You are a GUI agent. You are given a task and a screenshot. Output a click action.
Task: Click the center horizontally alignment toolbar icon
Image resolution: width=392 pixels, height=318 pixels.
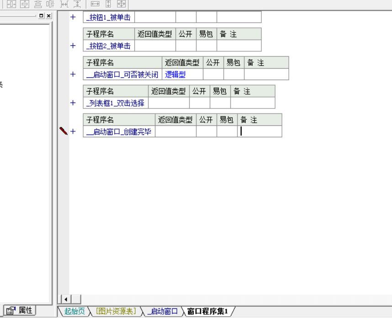coord(11,4)
